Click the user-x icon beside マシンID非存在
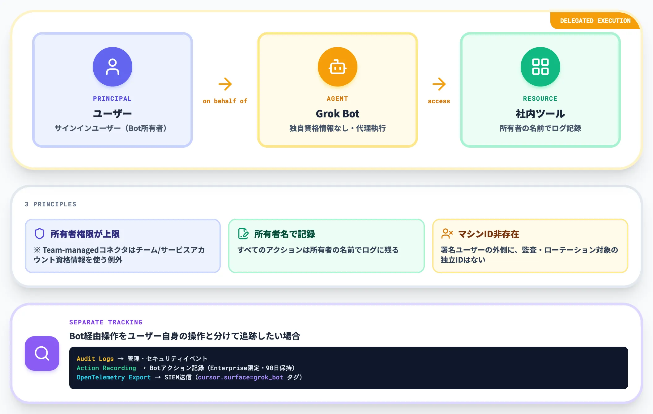This screenshot has width=653, height=414. click(447, 234)
